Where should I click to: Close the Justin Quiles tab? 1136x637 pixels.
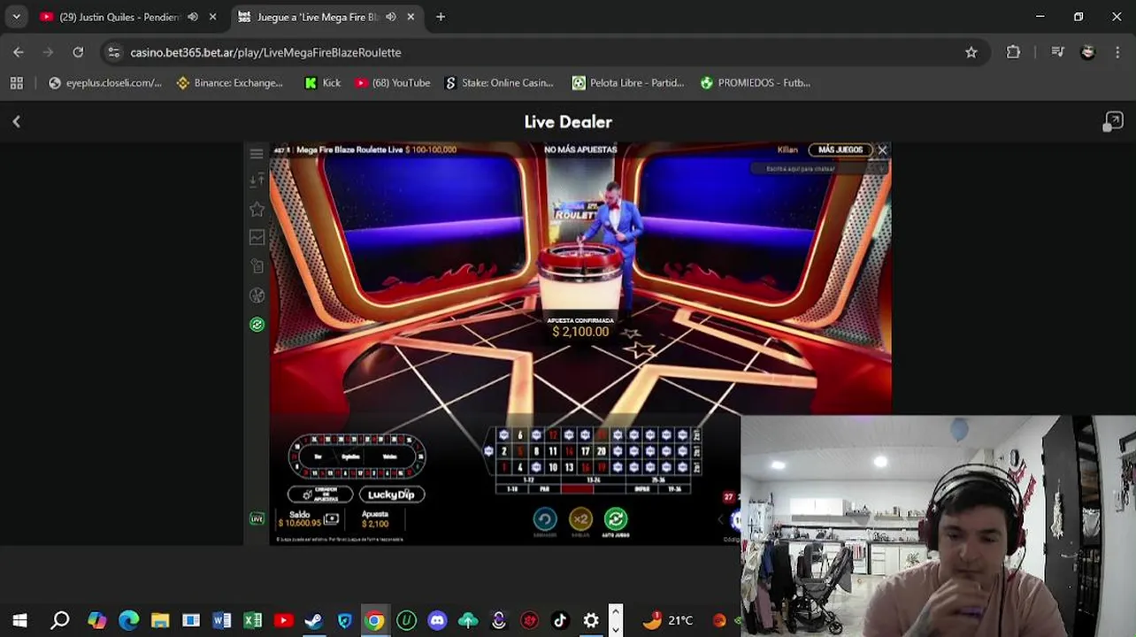212,17
